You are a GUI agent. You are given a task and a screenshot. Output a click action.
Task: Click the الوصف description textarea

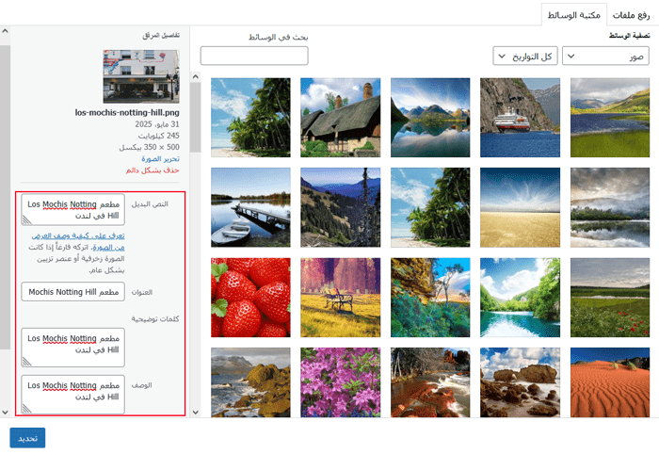73,395
